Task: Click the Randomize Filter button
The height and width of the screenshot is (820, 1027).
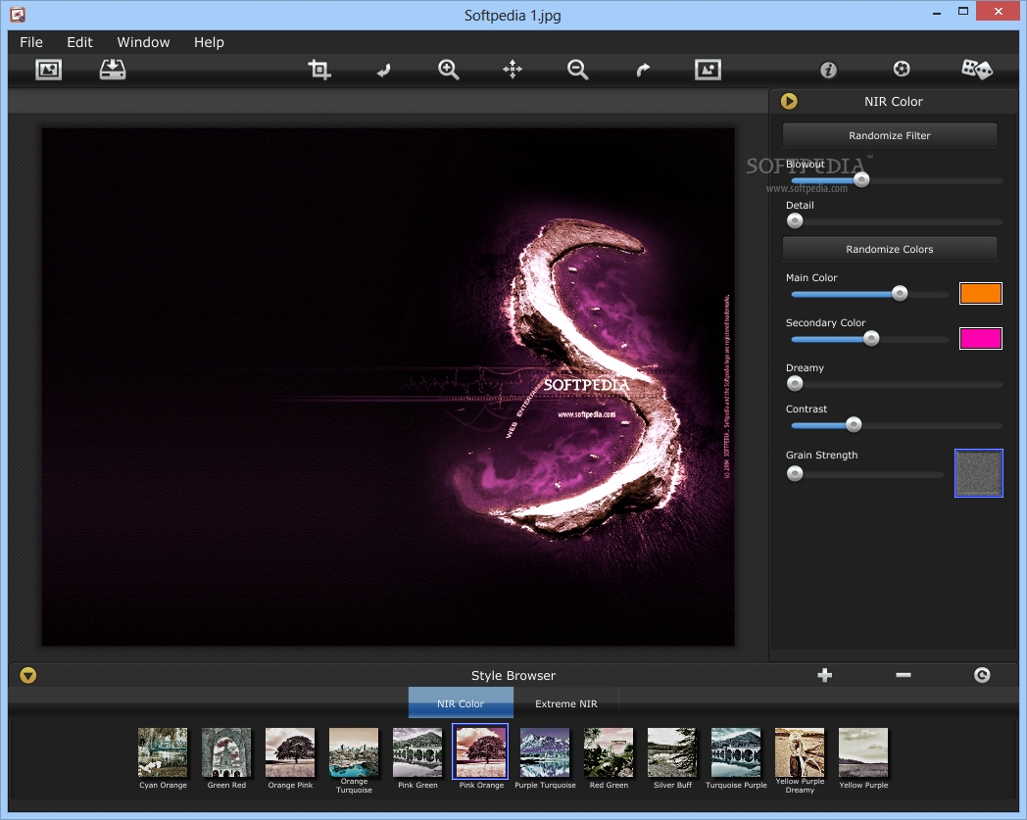Action: pos(890,135)
